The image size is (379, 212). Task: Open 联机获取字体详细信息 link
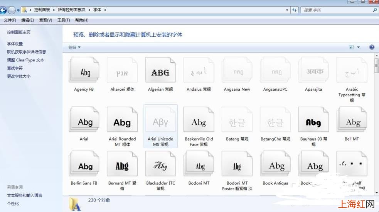[26, 52]
